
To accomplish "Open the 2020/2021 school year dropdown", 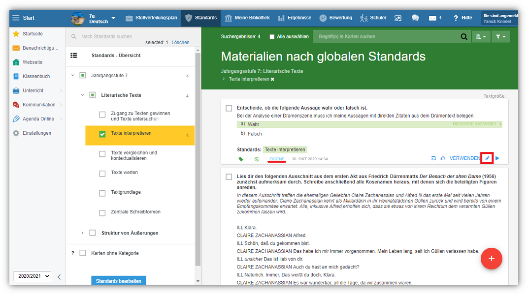I will [33, 276].
